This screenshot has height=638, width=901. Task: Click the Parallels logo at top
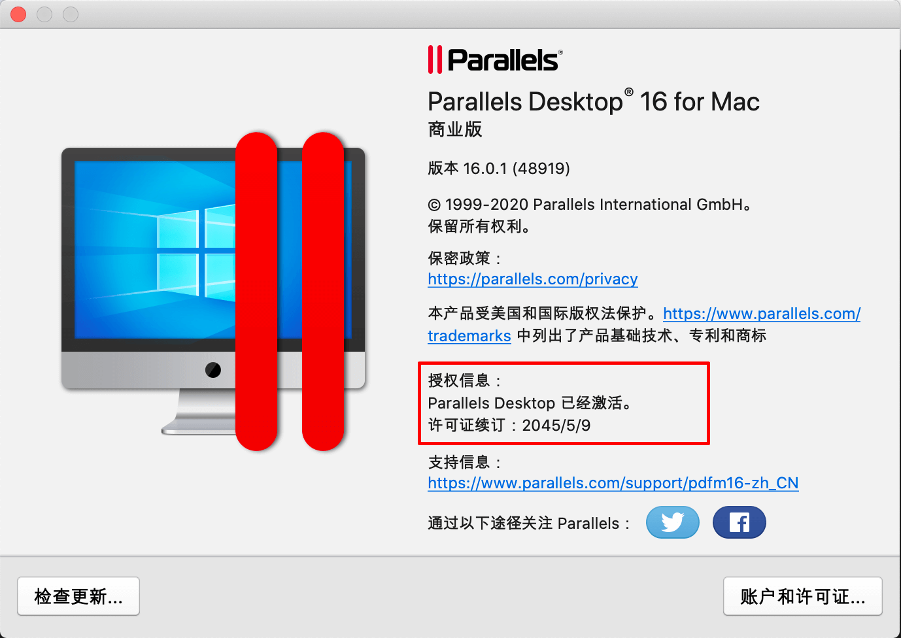click(x=495, y=59)
